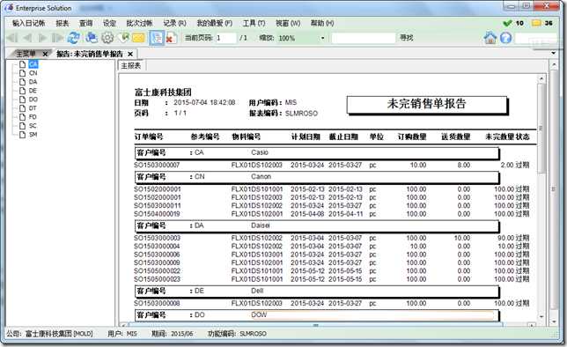Select DA in the group tree
This screenshot has width=567, height=347.
(x=33, y=82)
